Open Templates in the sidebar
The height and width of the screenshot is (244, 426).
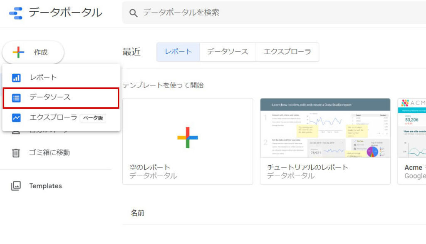tap(45, 186)
